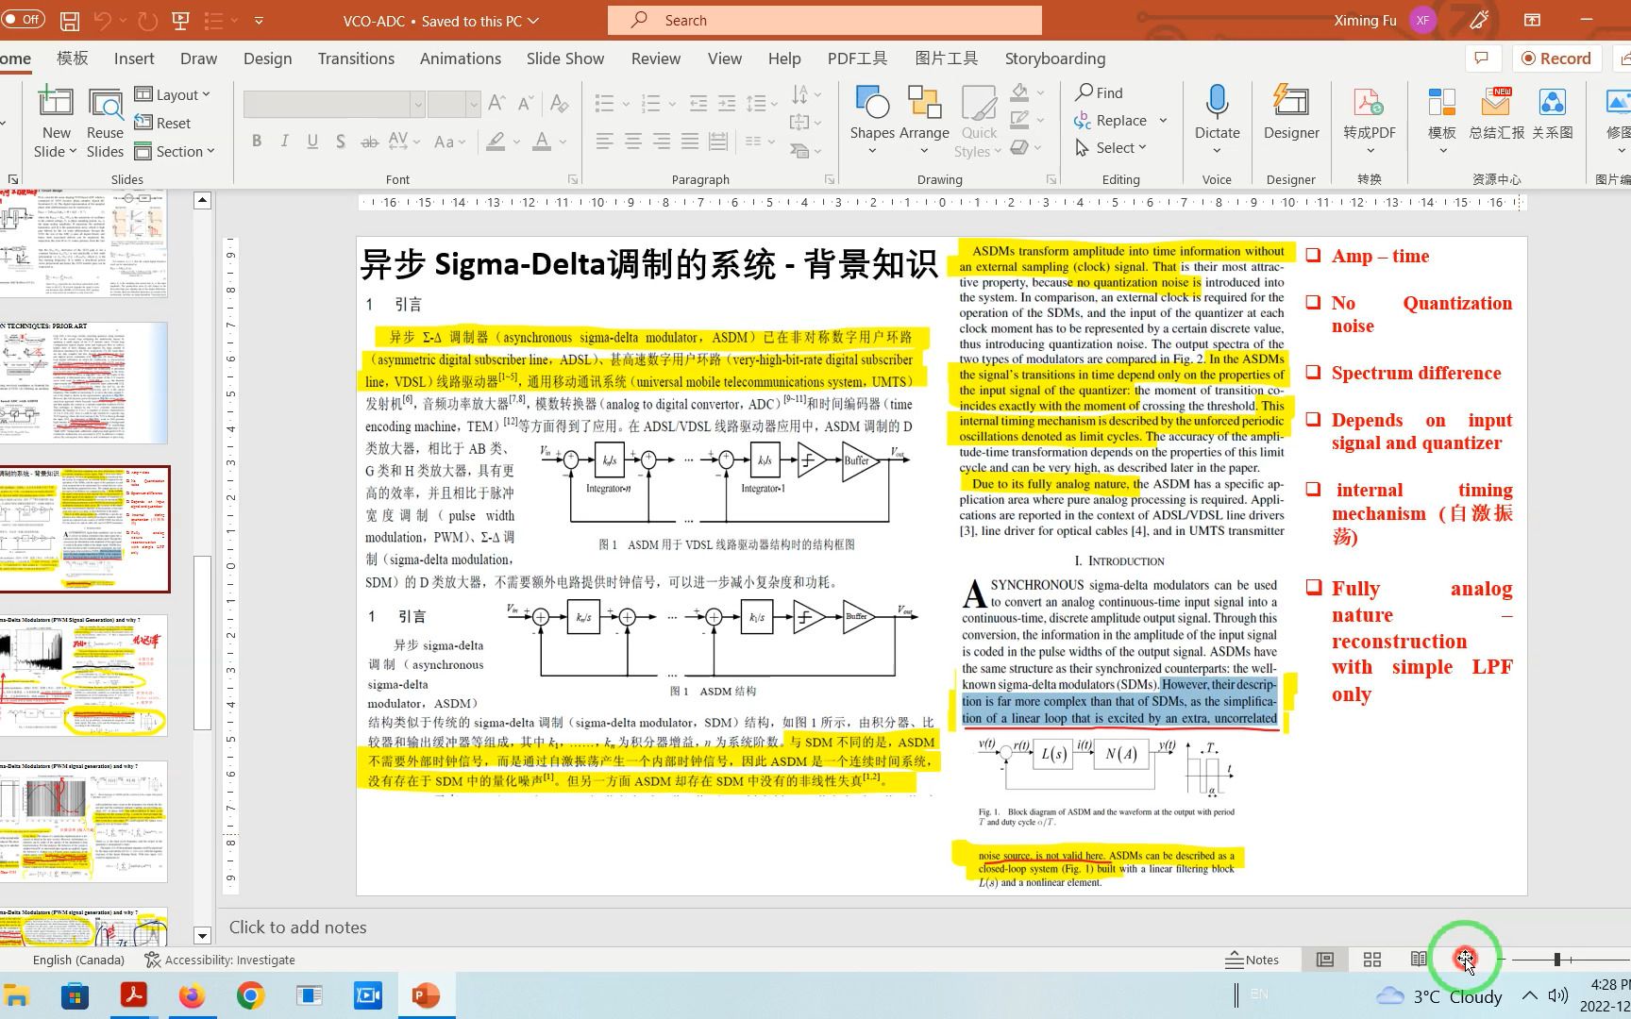The image size is (1631, 1019).
Task: Reset the slide layout
Action: (x=162, y=123)
